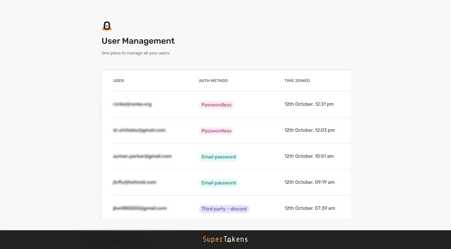Open the blurred user email joined 12:03 pm
This screenshot has width=451, height=249.
139,130
